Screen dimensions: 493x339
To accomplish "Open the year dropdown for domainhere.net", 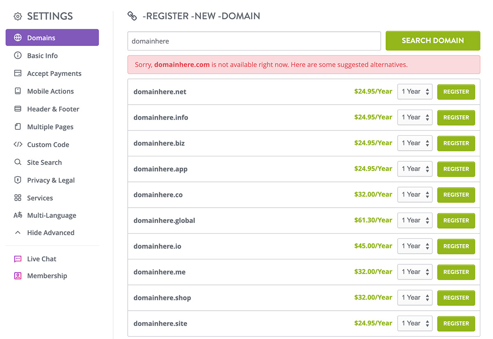I will [415, 92].
